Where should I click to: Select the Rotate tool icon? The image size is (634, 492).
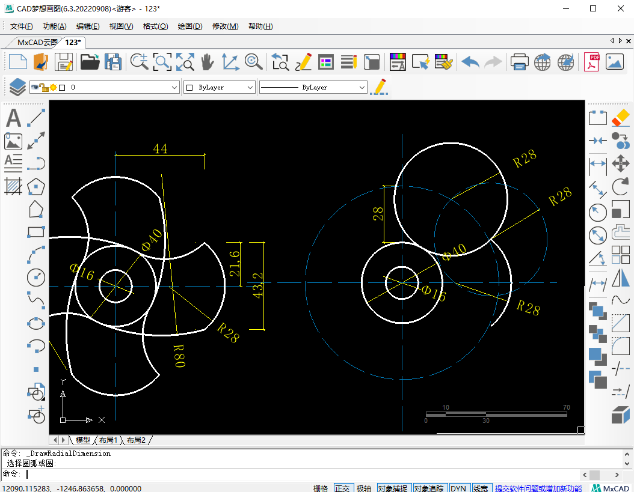point(620,187)
